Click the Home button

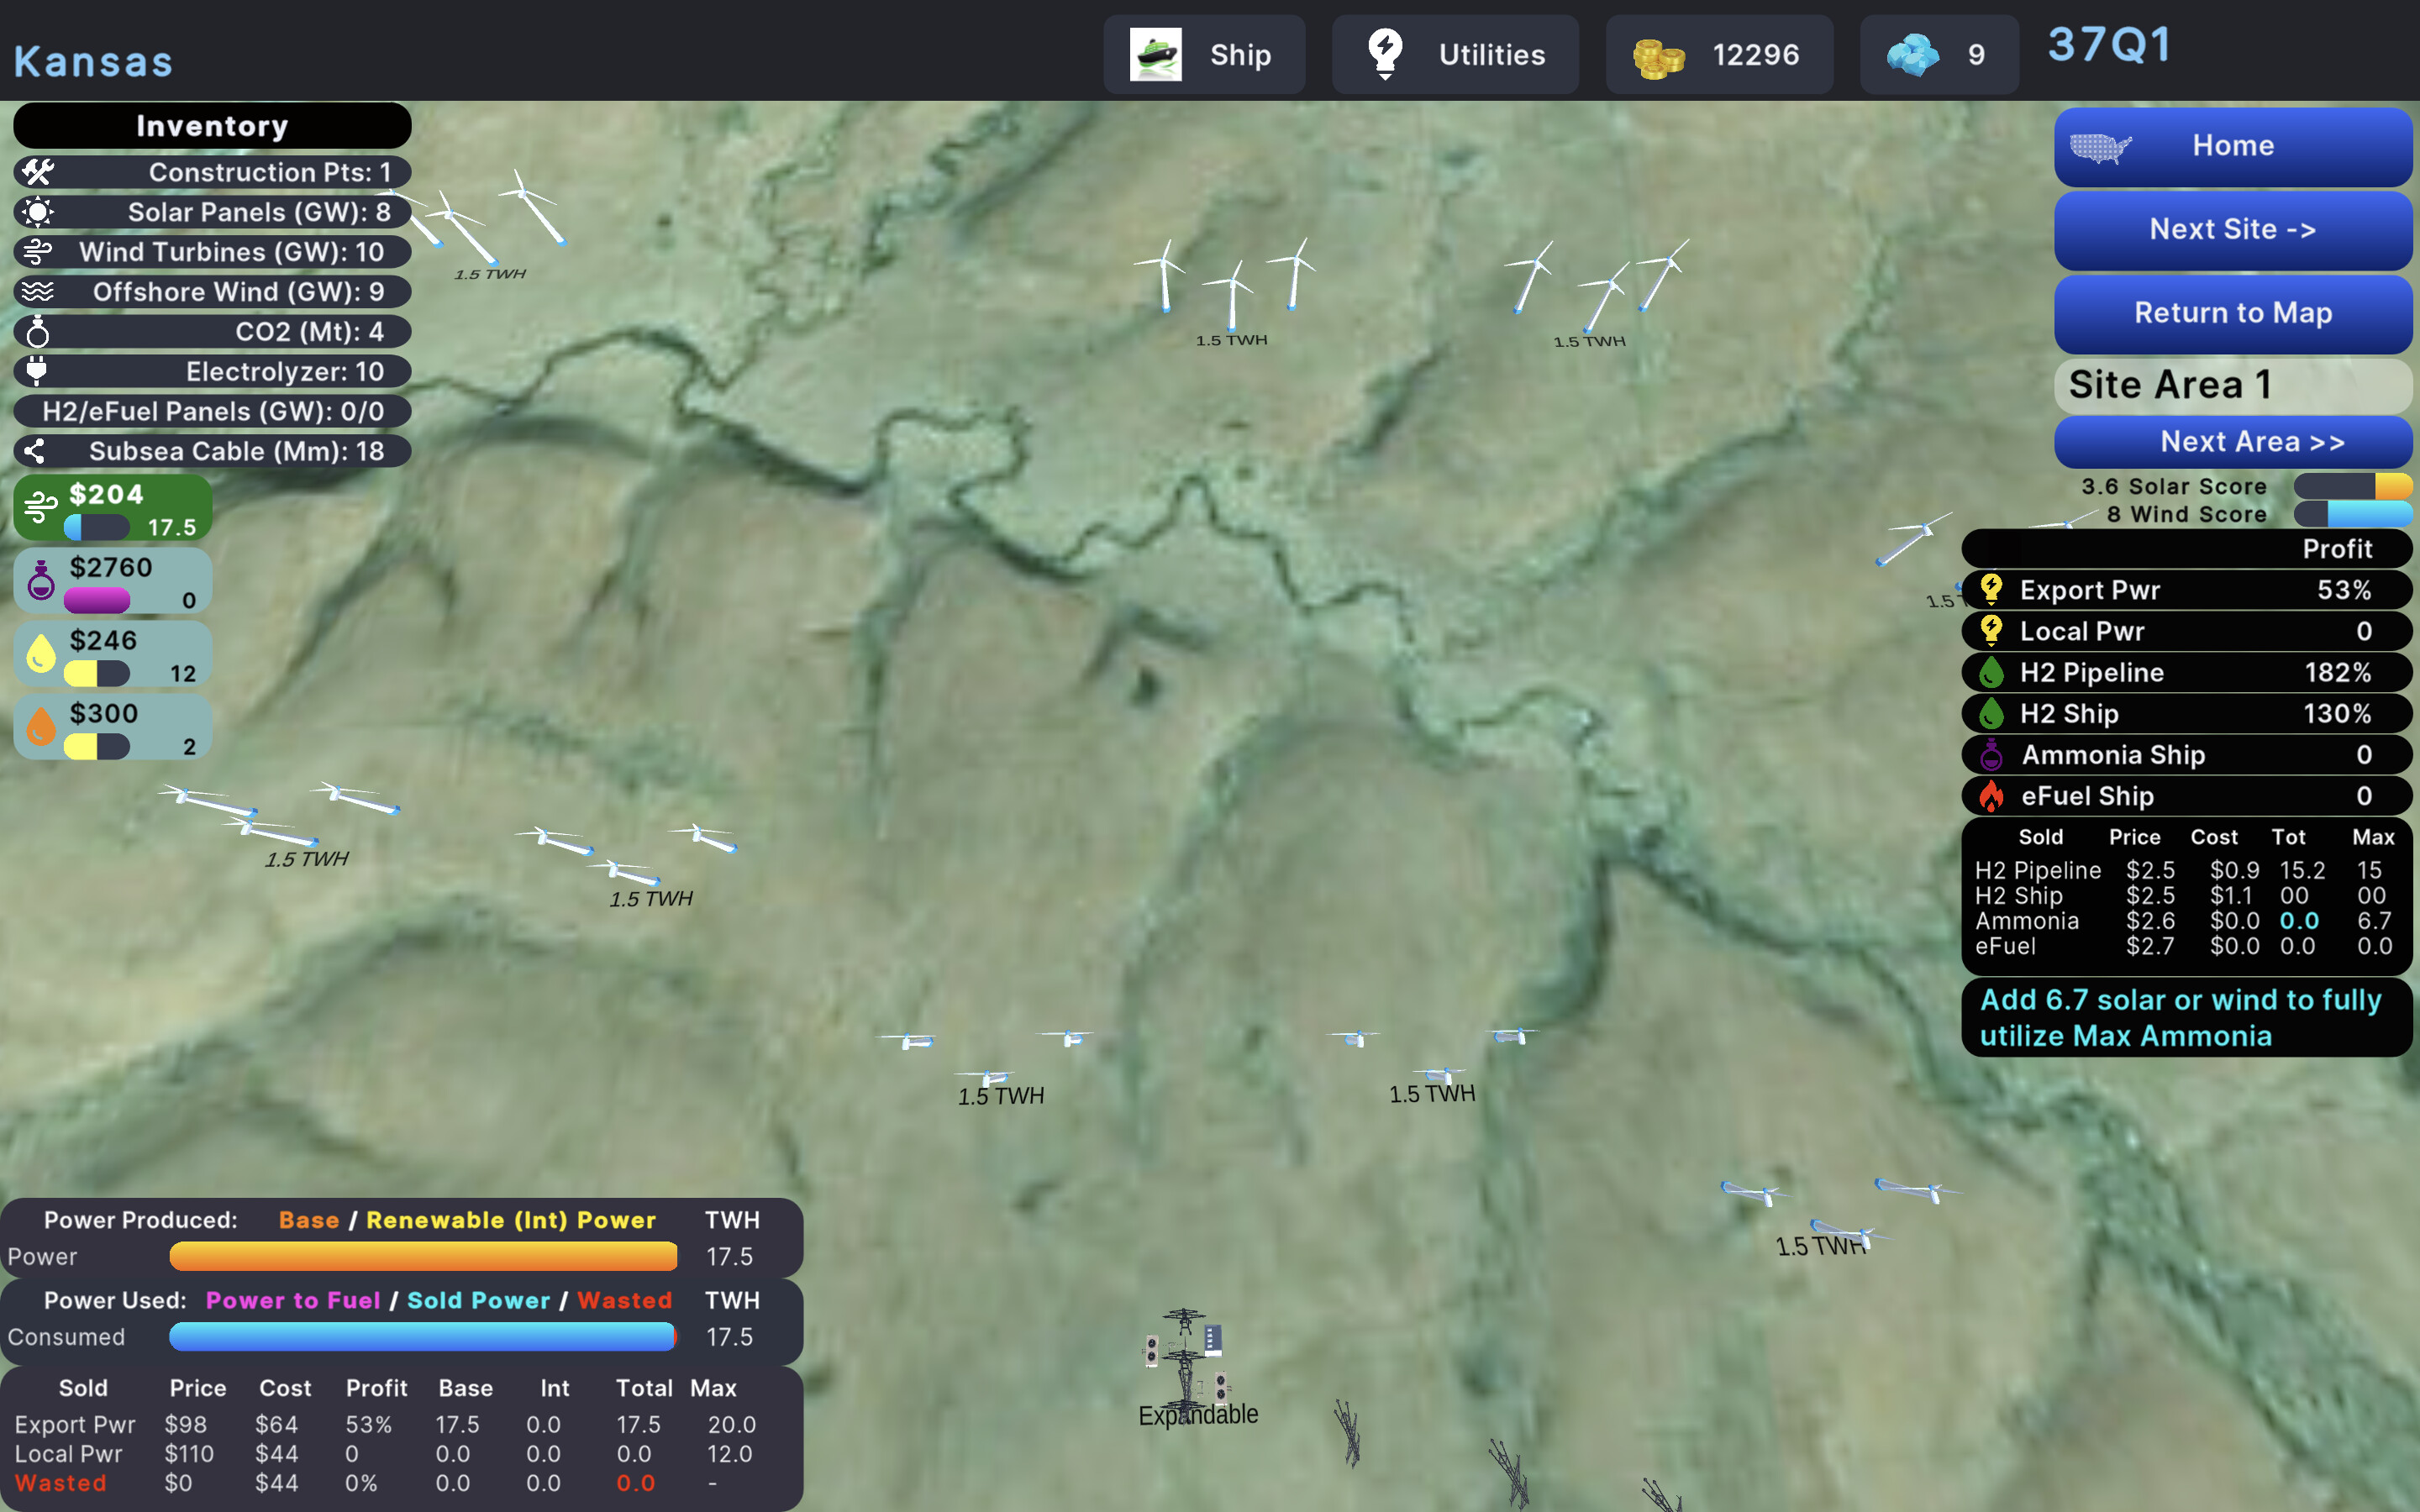[x=2233, y=146]
